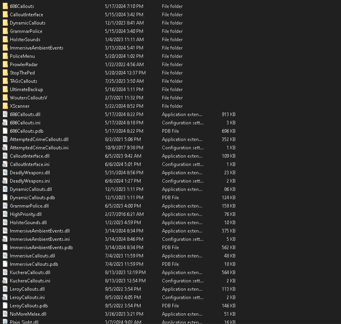Select LeroyCallouts.dll in the file list
The image size is (341, 324).
(x=27, y=289)
